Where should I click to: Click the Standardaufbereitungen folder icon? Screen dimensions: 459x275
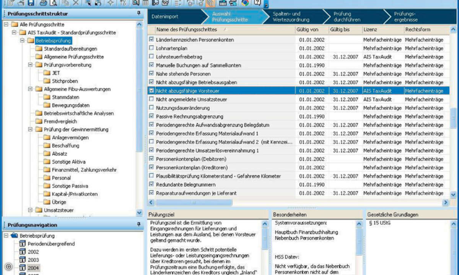tap(39, 49)
